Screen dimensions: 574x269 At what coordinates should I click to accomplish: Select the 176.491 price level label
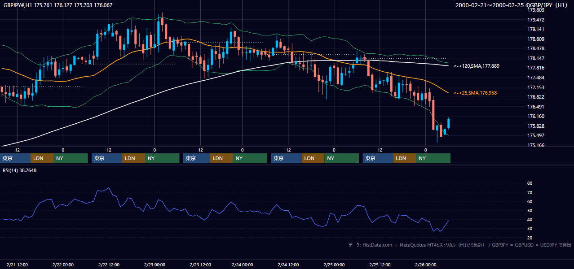tap(535, 107)
